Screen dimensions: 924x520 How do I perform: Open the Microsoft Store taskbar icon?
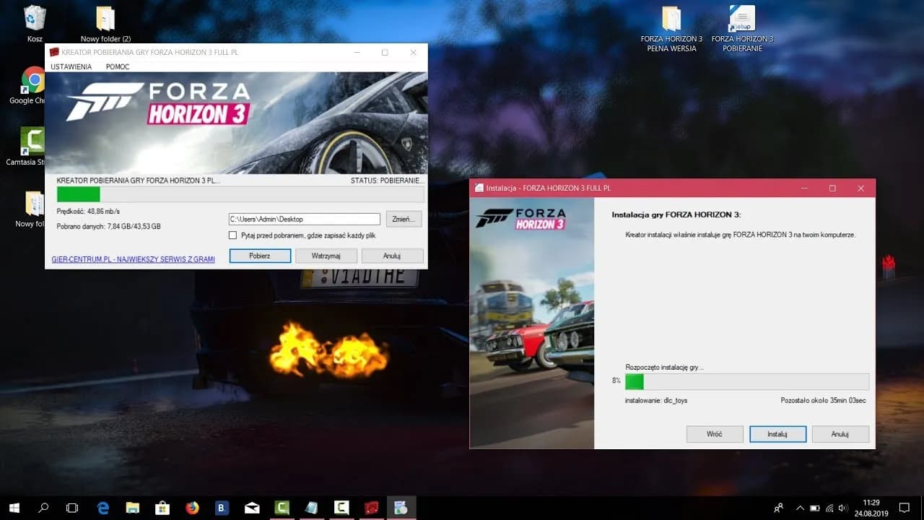pyautogui.click(x=162, y=508)
